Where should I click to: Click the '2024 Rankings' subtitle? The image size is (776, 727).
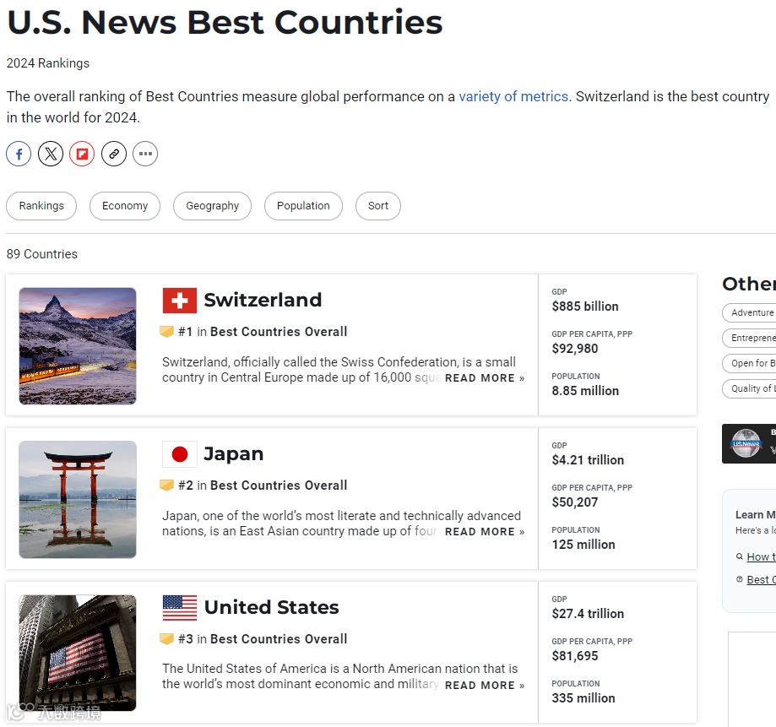[x=48, y=63]
